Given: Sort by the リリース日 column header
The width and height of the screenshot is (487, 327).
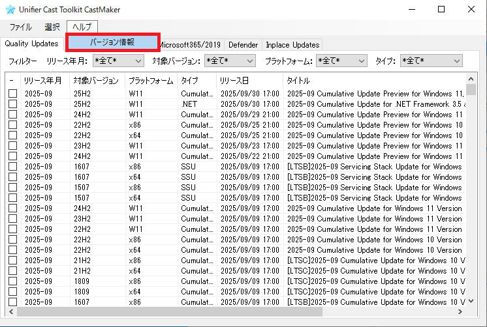Looking at the screenshot, I should (249, 81).
